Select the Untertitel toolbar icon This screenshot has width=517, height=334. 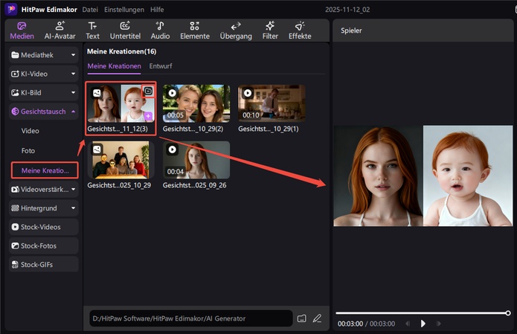tap(124, 30)
